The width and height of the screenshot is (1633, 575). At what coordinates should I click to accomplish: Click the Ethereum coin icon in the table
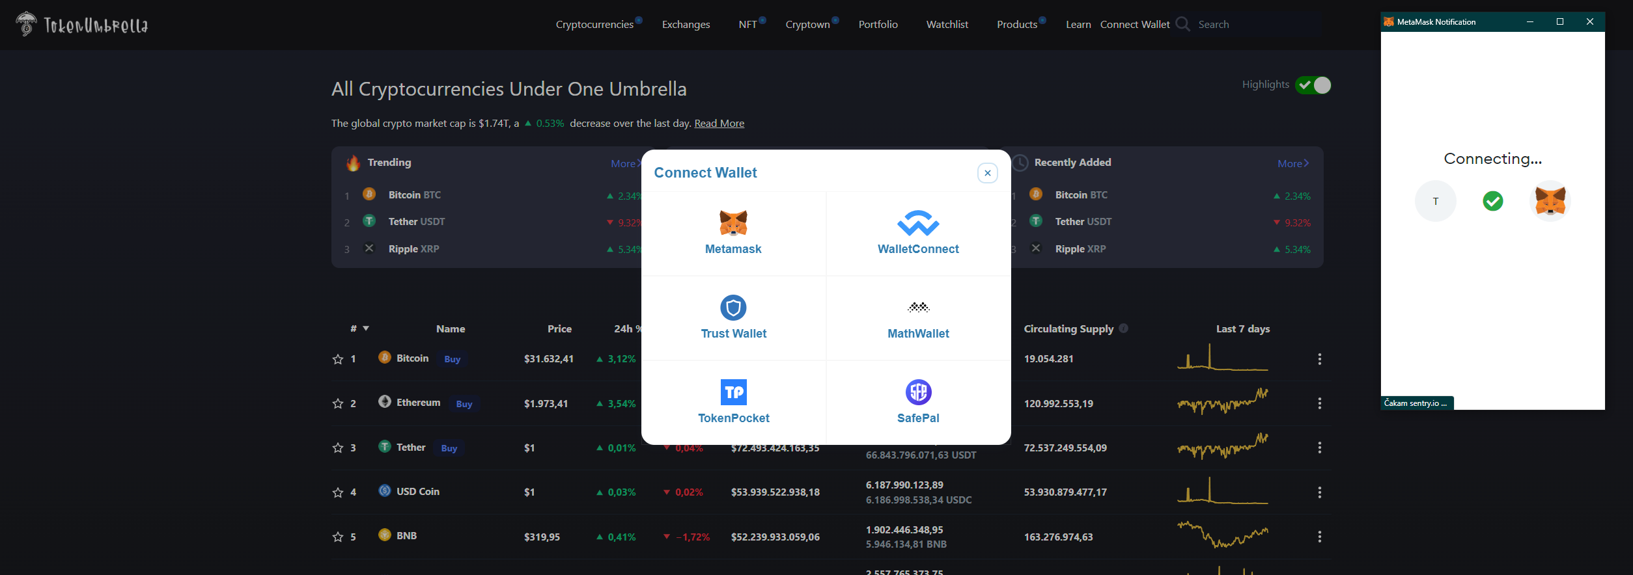coord(385,401)
